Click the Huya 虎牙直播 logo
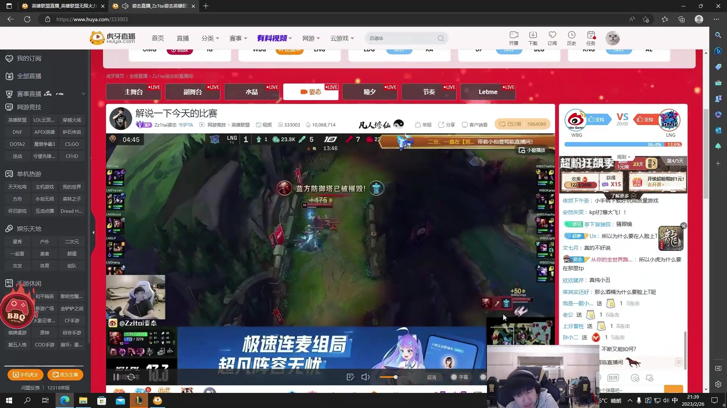The image size is (727, 408). [x=112, y=38]
